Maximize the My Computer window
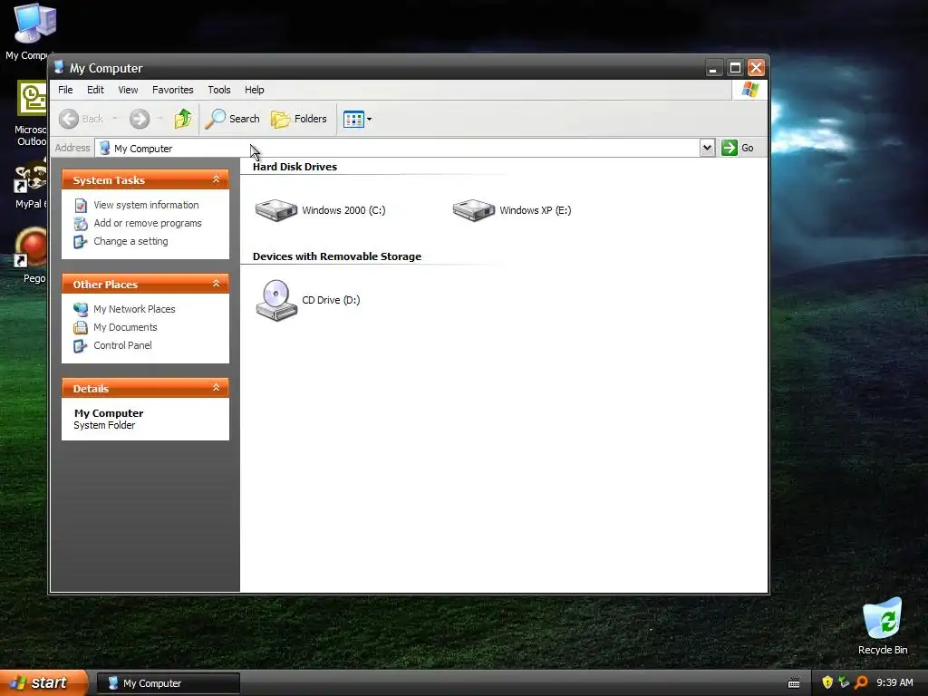Image resolution: width=928 pixels, height=696 pixels. (x=735, y=68)
